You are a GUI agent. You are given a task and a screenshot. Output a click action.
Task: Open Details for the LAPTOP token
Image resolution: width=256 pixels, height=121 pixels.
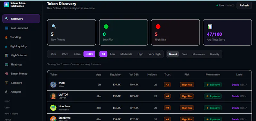point(235,96)
